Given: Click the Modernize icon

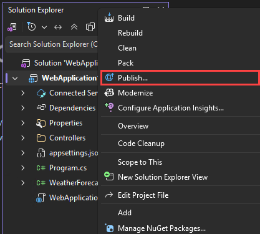Looking at the screenshot, I should click(x=109, y=93).
